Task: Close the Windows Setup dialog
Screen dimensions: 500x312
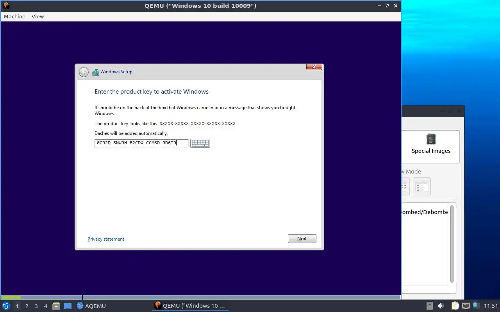Action: pos(314,67)
